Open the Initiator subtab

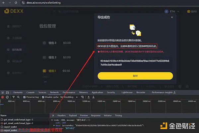click(107, 115)
